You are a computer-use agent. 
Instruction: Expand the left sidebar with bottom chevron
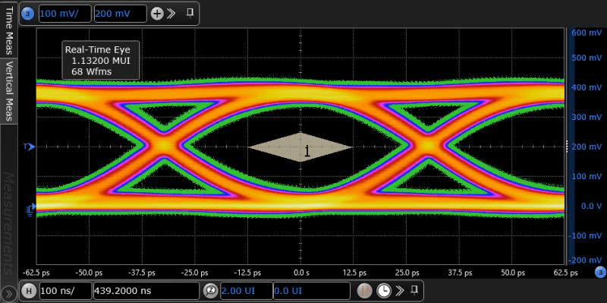pyautogui.click(x=9, y=295)
